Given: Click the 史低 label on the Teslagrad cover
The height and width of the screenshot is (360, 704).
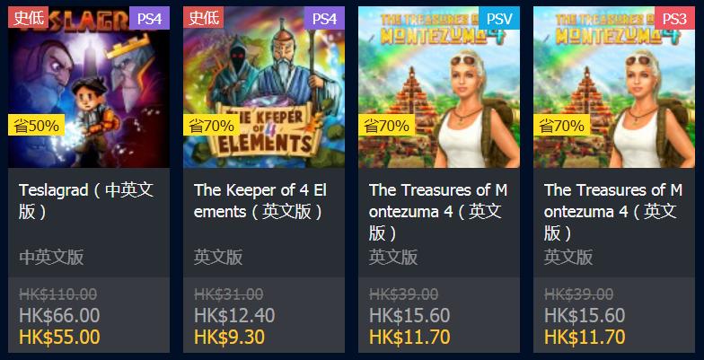Looking at the screenshot, I should pyautogui.click(x=29, y=17).
